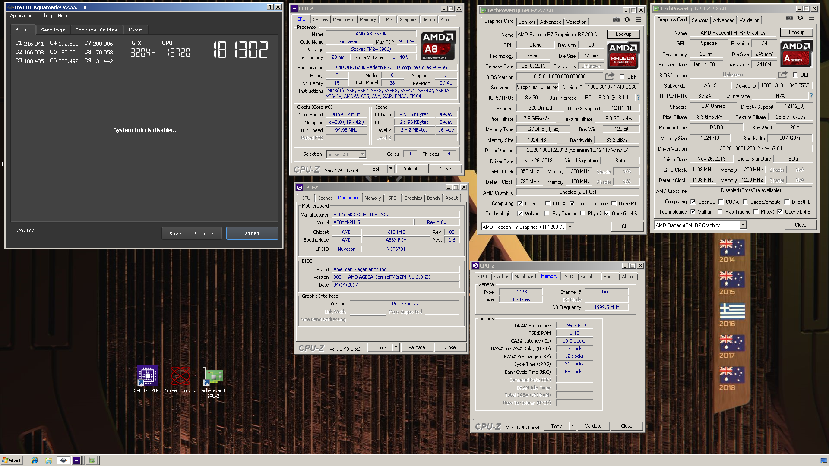Click the refresh icon in left GPU-Z window
Screen dimensions: 829x466
(x=627, y=20)
